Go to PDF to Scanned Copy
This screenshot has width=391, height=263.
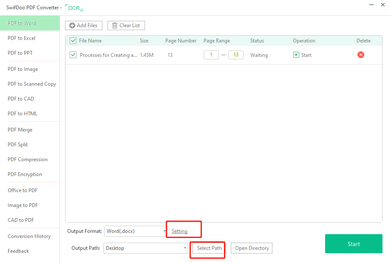32,84
